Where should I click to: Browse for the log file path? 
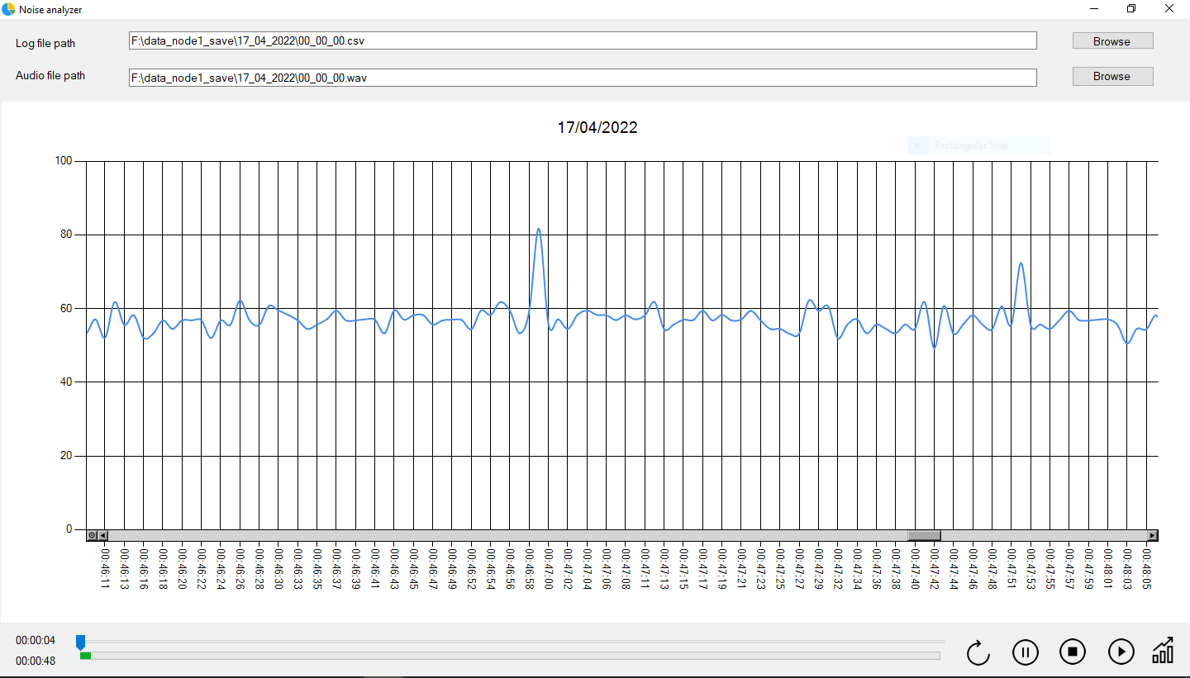point(1112,41)
